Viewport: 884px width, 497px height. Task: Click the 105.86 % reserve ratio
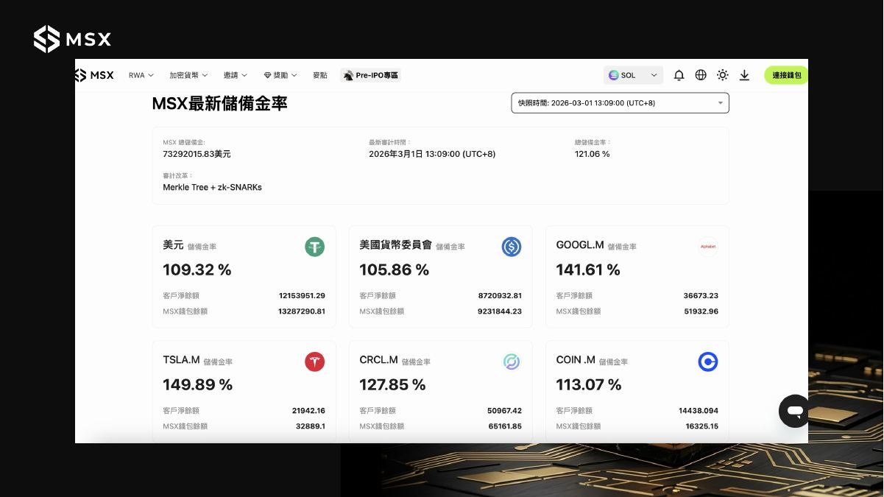[x=394, y=270]
